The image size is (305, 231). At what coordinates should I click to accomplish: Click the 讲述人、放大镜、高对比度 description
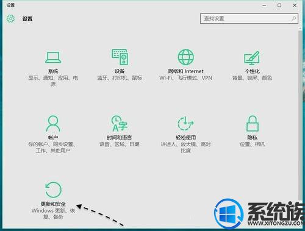coord(185,147)
